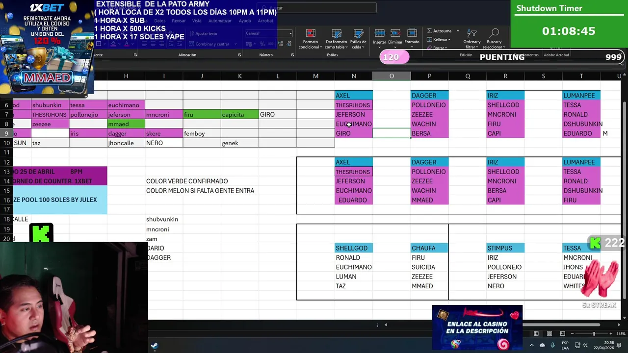Select cell 'COLOR VERDE CONFIRMADO'

(x=187, y=181)
